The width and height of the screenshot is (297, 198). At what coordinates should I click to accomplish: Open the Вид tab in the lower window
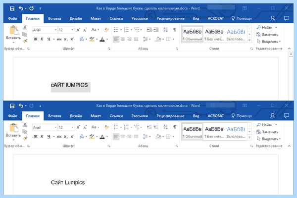196,116
